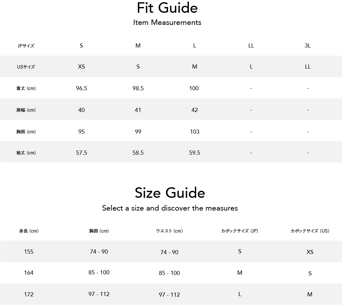Click カポックサイズ (JP) column header
The height and width of the screenshot is (305, 342).
[x=240, y=231]
